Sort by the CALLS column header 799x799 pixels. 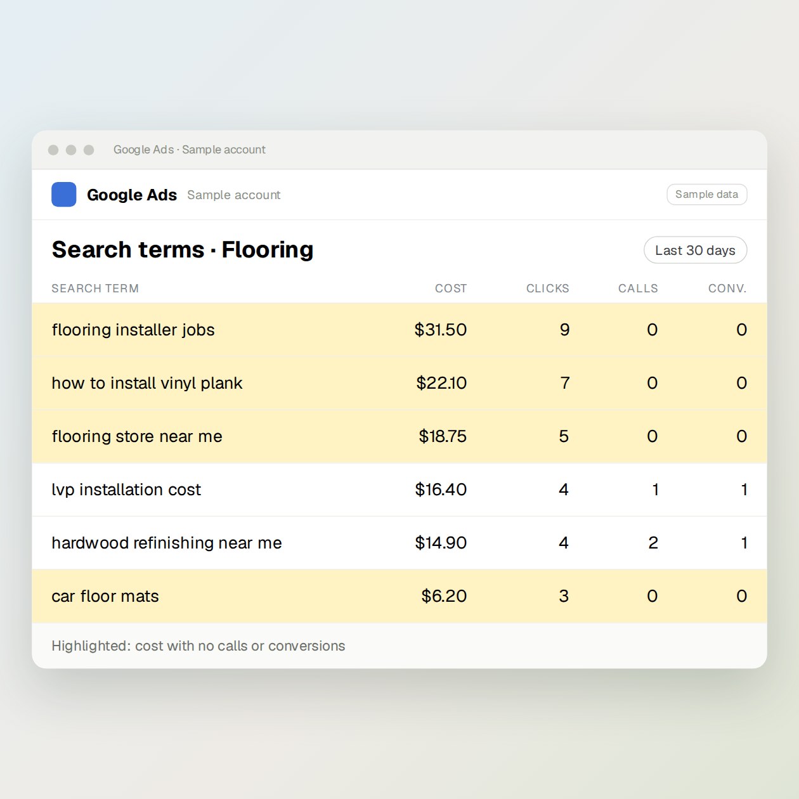(638, 289)
